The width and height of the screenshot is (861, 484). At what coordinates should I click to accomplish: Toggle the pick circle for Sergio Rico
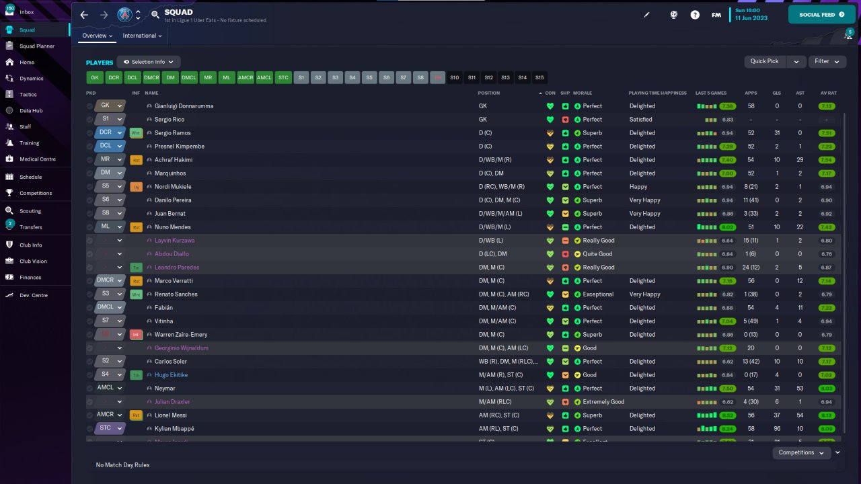pos(89,120)
